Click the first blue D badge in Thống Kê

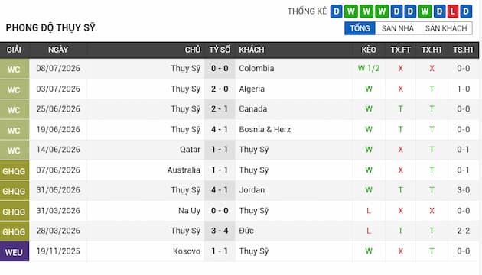(x=337, y=11)
